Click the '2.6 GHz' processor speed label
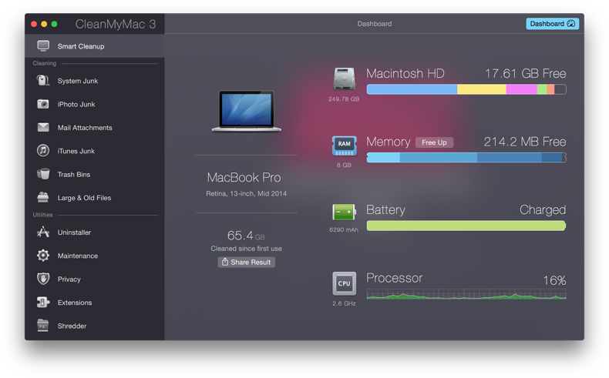 (344, 303)
